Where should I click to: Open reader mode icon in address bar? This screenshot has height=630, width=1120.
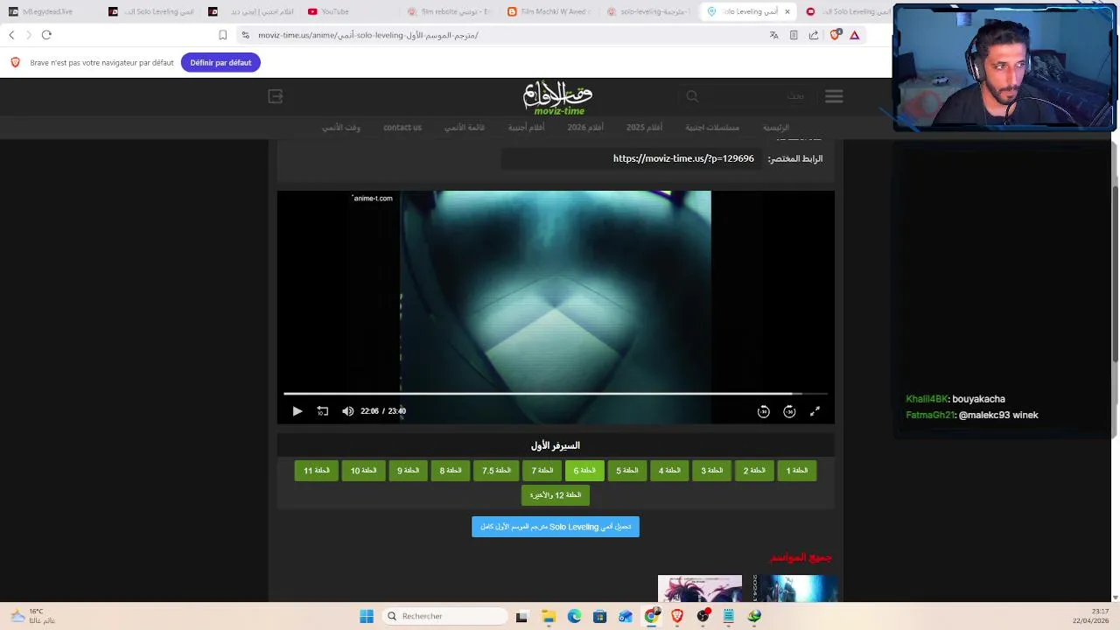pyautogui.click(x=794, y=35)
